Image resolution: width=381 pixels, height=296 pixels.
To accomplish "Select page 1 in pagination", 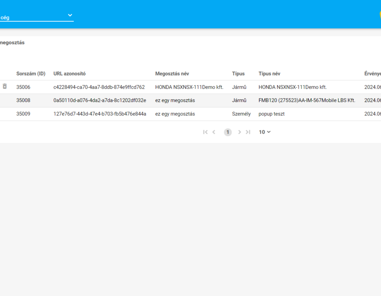I will [x=228, y=132].
